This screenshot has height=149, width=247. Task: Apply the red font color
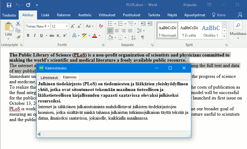coord(95,35)
